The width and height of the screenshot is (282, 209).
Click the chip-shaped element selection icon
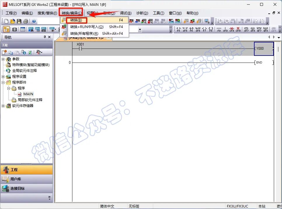coord(15,29)
